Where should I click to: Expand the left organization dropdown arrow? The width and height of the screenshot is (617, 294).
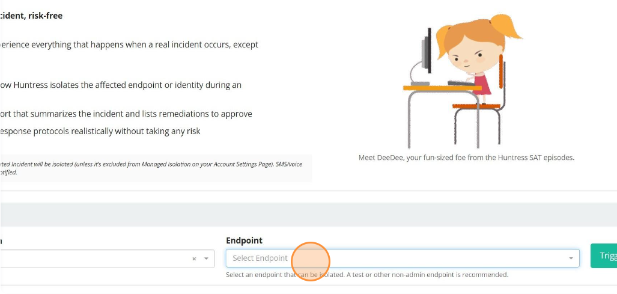point(206,259)
